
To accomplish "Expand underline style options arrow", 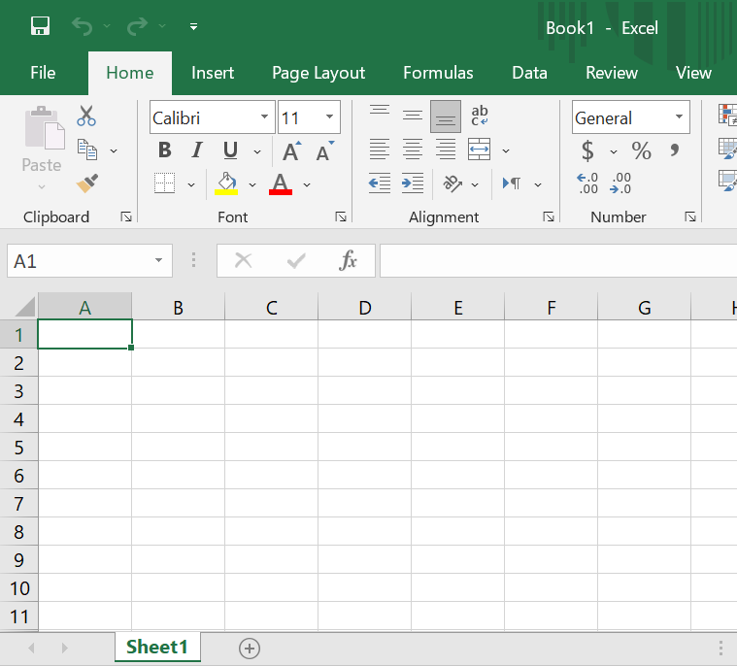I will 257,151.
